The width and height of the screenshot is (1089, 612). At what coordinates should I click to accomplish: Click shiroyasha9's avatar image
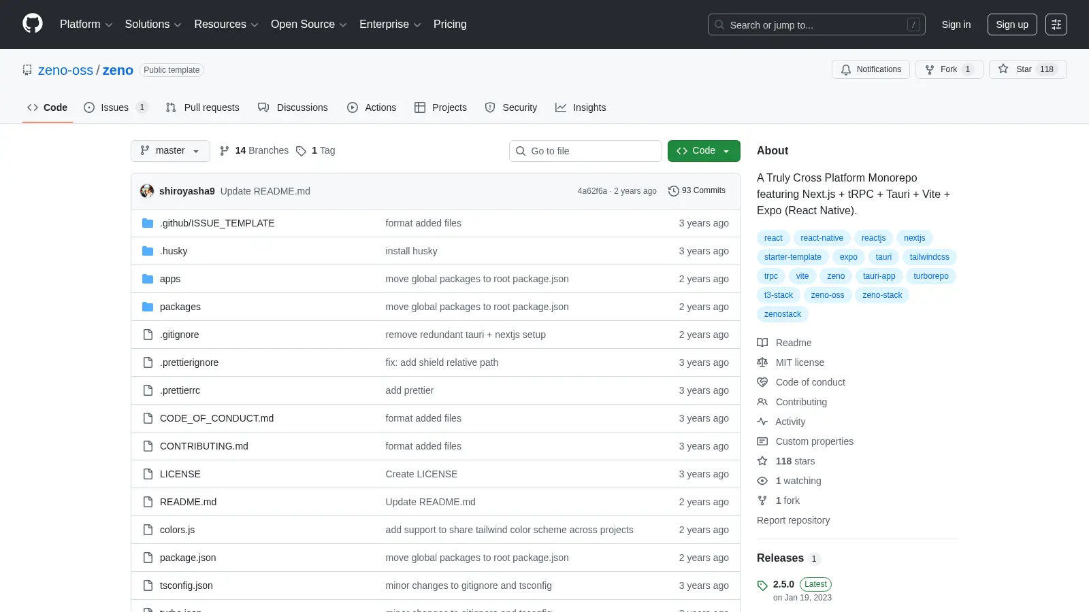coord(147,191)
